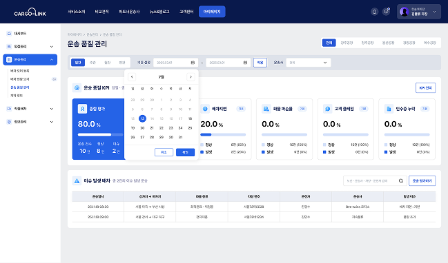Open the home icon in top bar

[374, 12]
